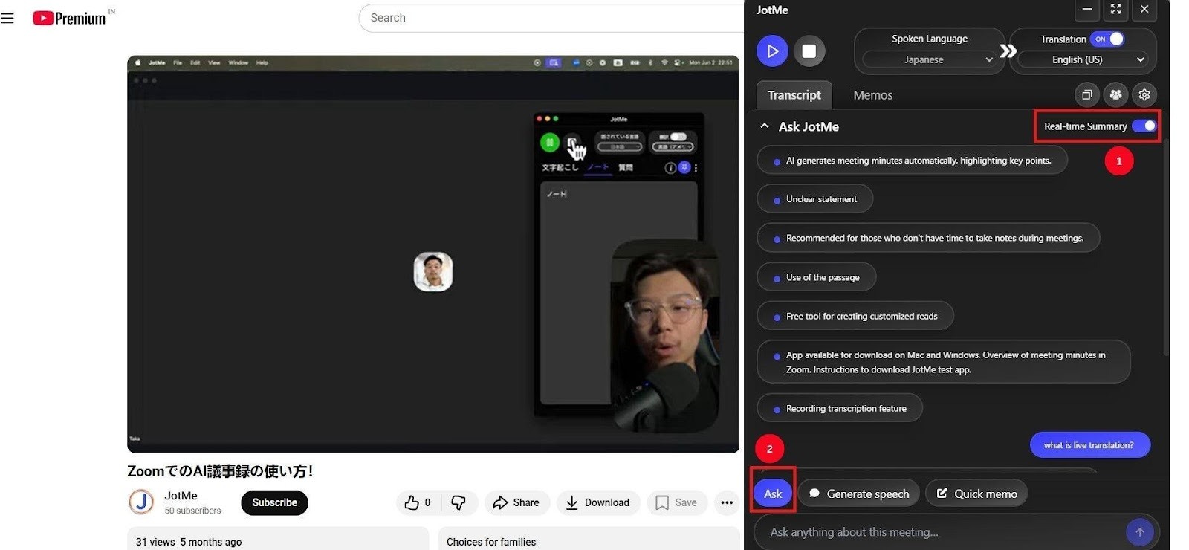Screen dimensions: 1189x550
Task: Click the double-arrow translation direction icon
Action: click(1008, 51)
